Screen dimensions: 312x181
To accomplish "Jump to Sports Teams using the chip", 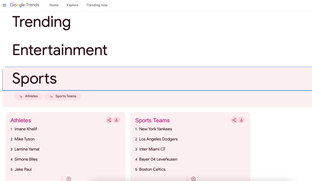I will click(63, 96).
